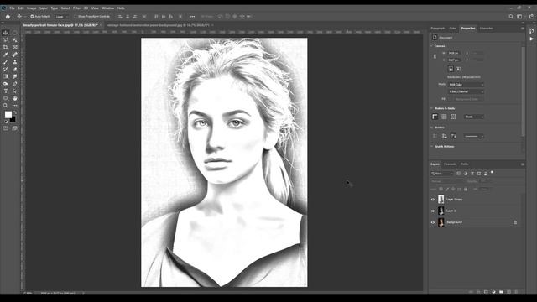The width and height of the screenshot is (537, 302).
Task: Set canvas to landscape orientation
Action: [458, 69]
